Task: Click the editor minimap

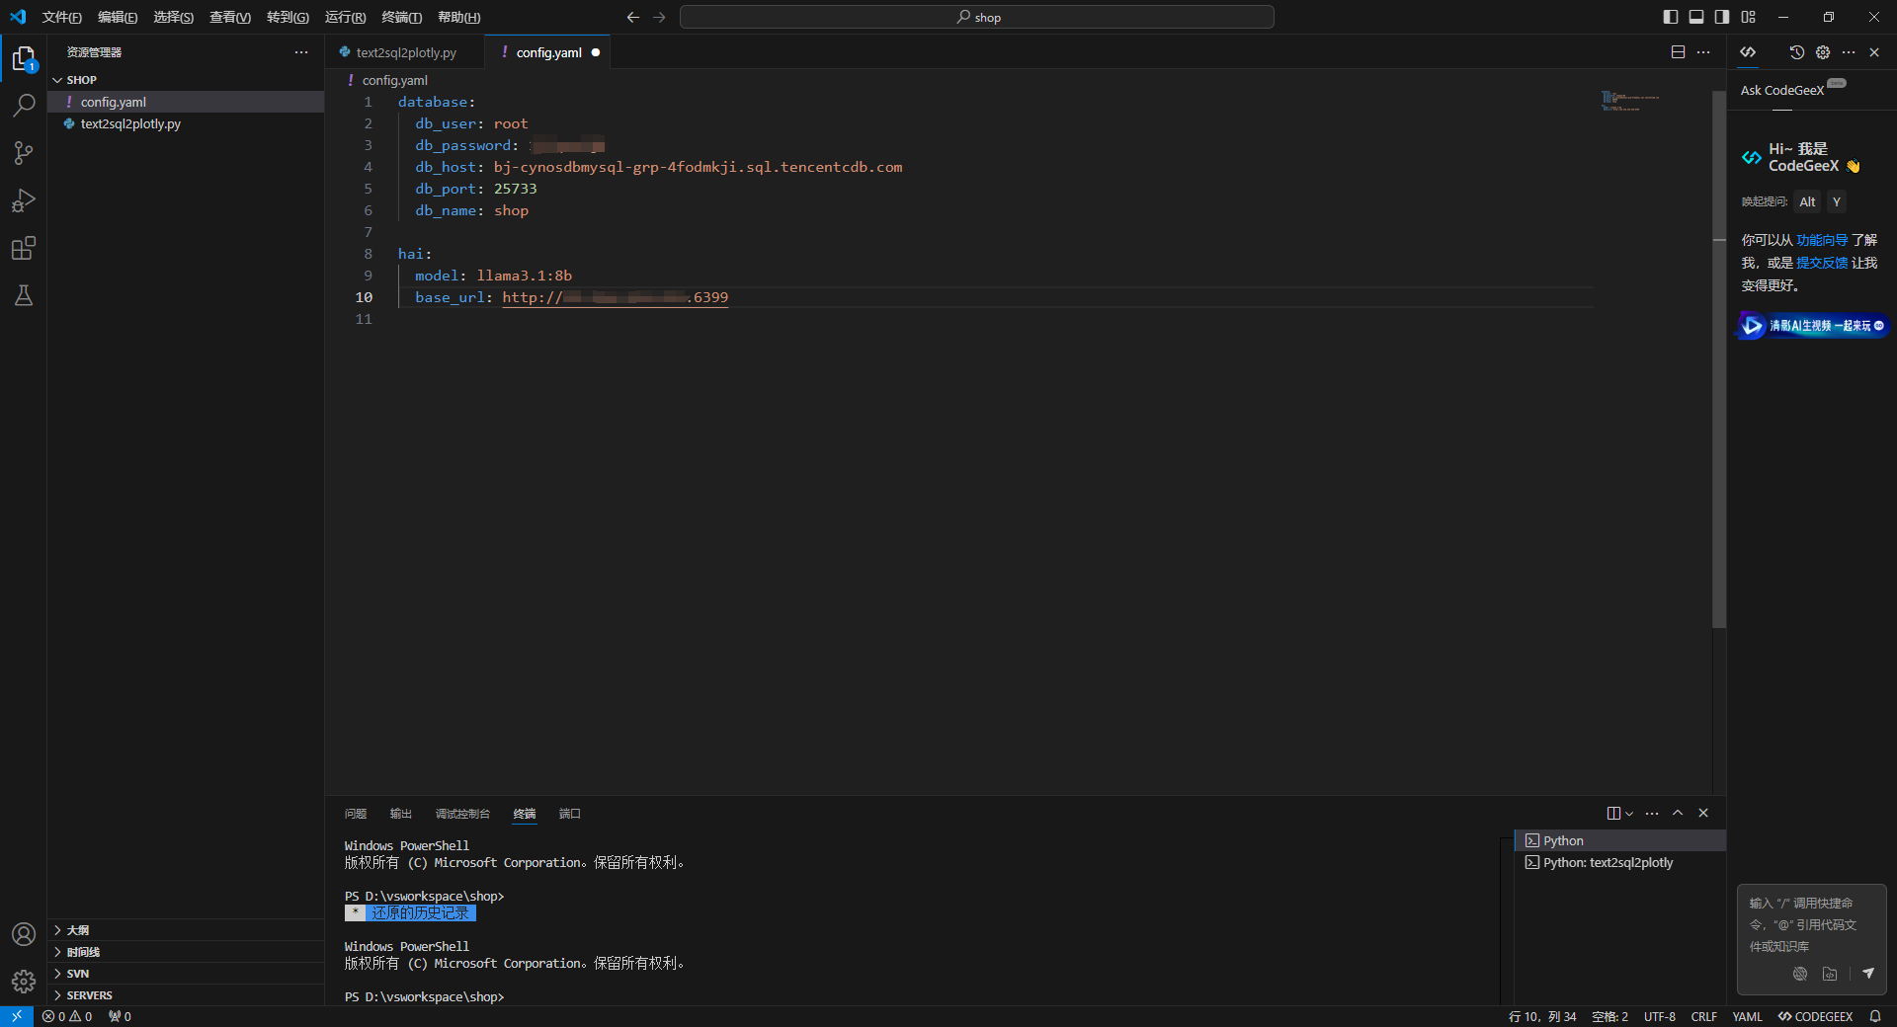Action: pos(1630,101)
